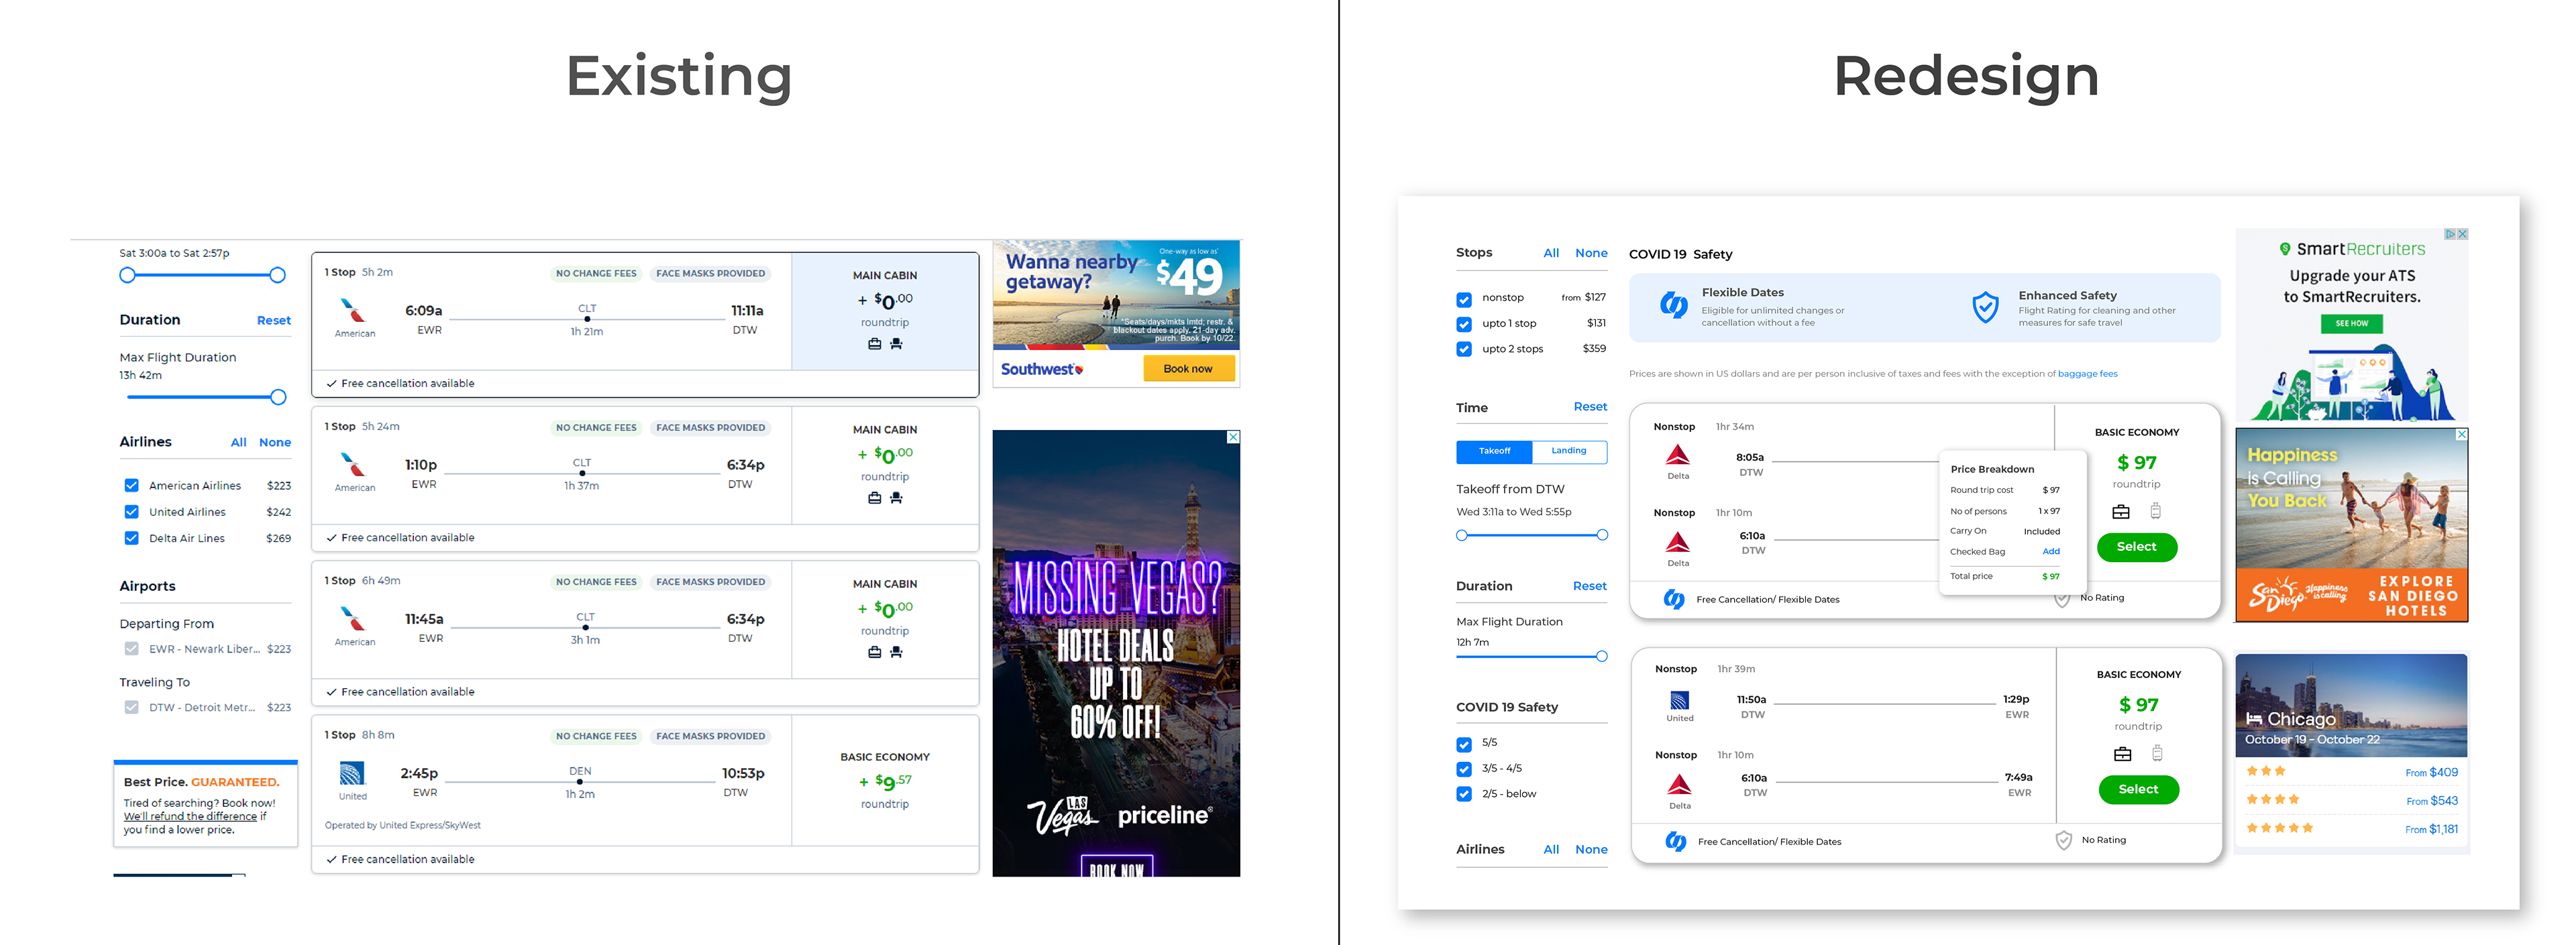The image size is (2576, 945).
Task: Click seat icon on second American flight
Action: click(896, 497)
